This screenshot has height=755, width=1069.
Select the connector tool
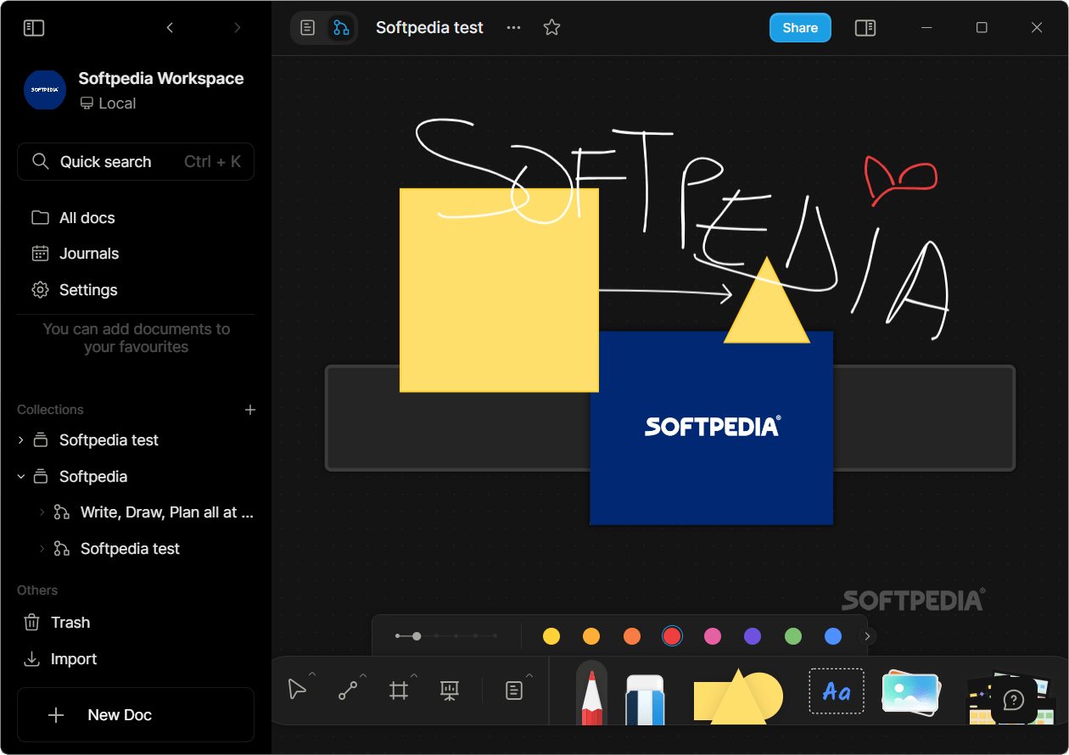(x=348, y=691)
